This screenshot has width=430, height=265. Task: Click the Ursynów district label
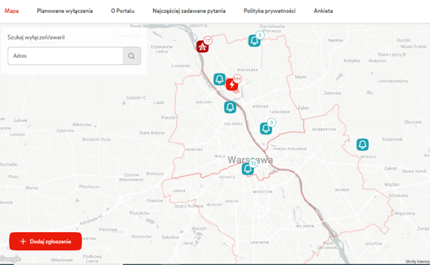coord(259,243)
